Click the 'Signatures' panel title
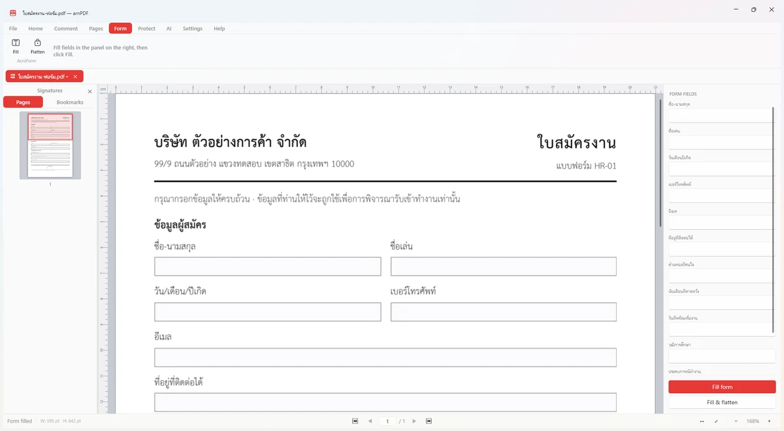 tap(50, 91)
